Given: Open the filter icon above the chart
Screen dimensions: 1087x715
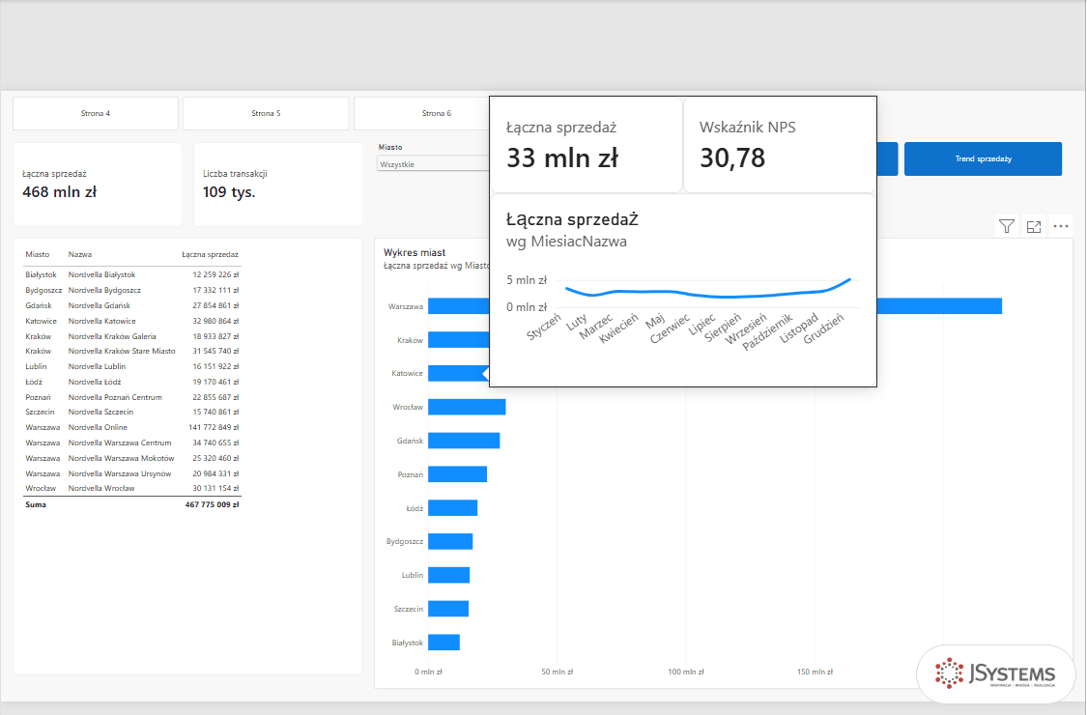Looking at the screenshot, I should point(1007,226).
